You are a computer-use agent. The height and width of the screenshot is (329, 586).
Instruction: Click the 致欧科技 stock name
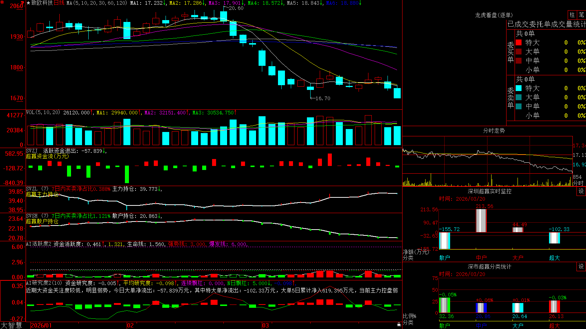tap(42, 3)
